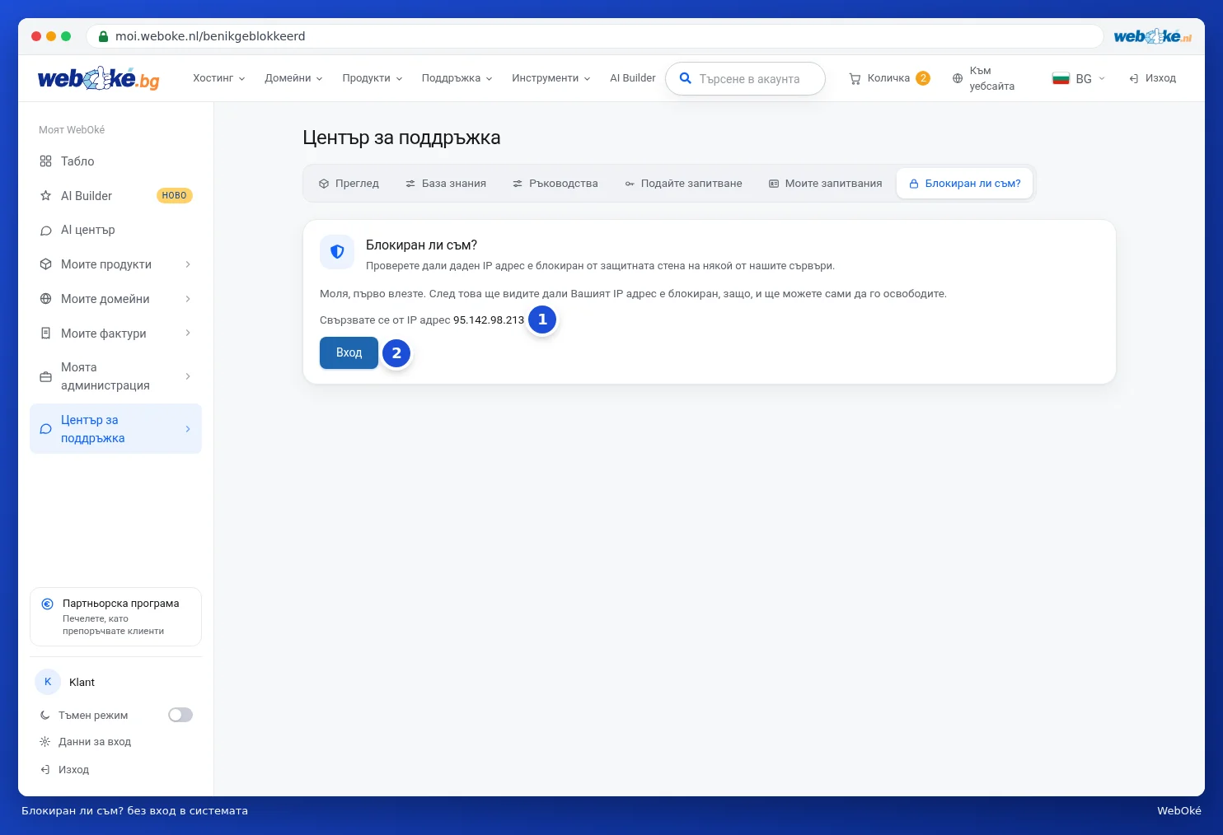
Task: Open the Моите запитвания tab
Action: [x=826, y=184]
